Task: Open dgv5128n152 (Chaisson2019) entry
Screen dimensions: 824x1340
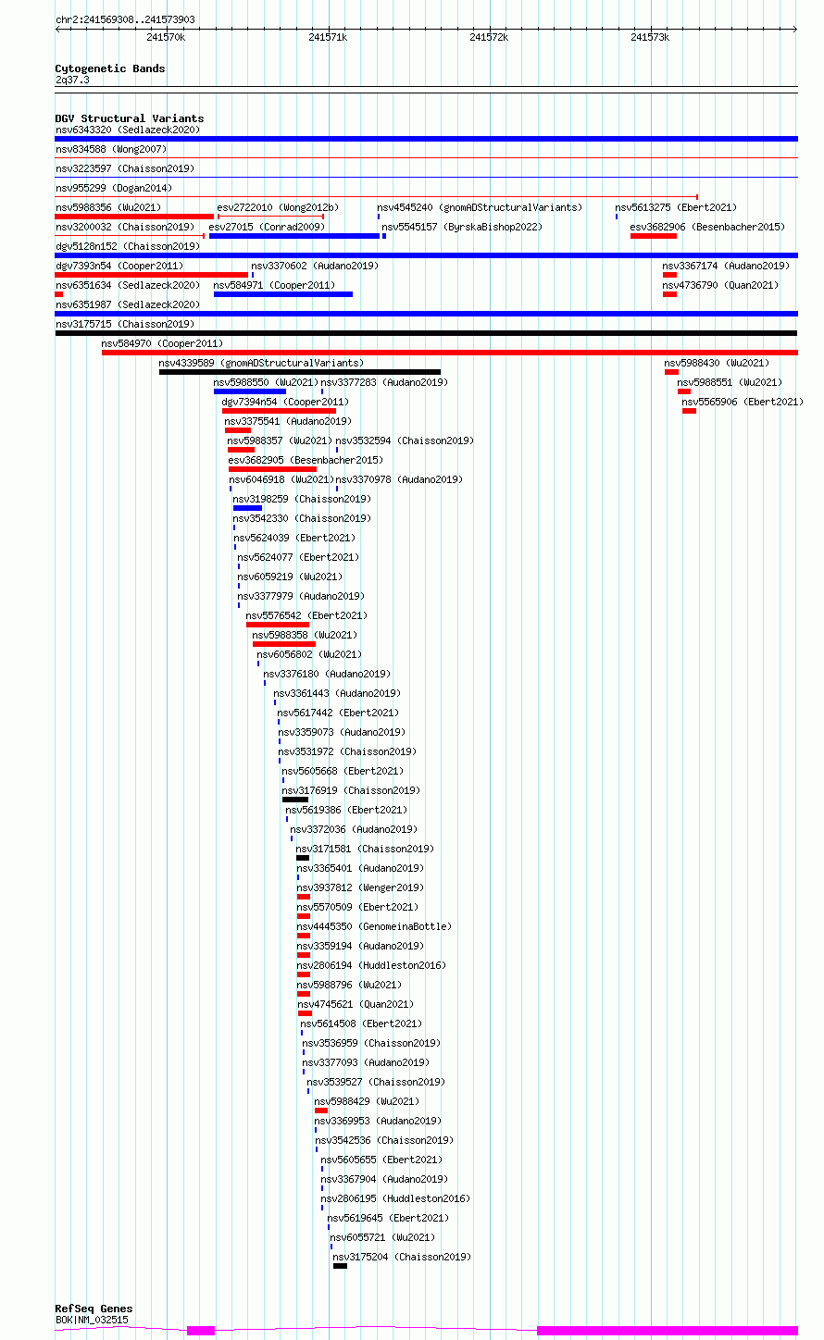Action: [127, 247]
